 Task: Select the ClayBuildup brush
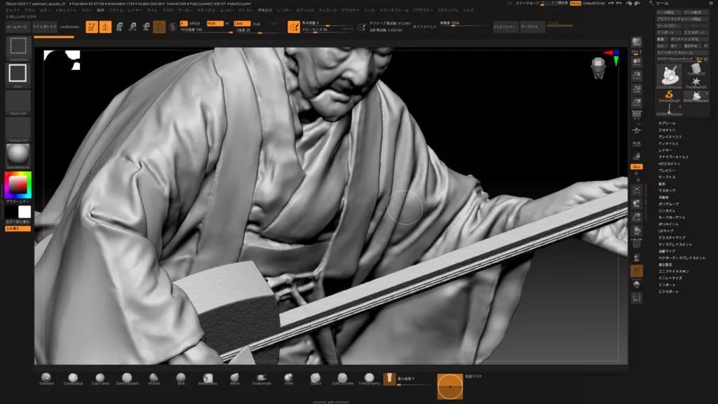point(73,379)
